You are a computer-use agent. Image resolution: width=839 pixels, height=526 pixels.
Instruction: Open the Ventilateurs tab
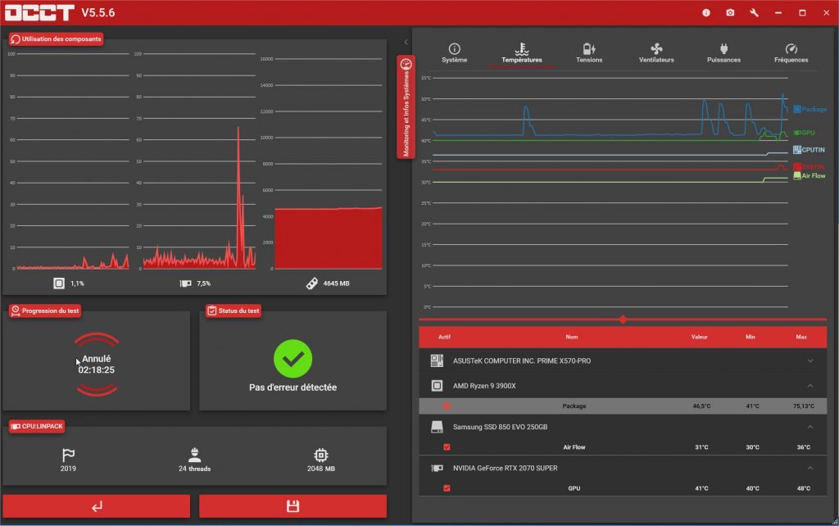656,53
